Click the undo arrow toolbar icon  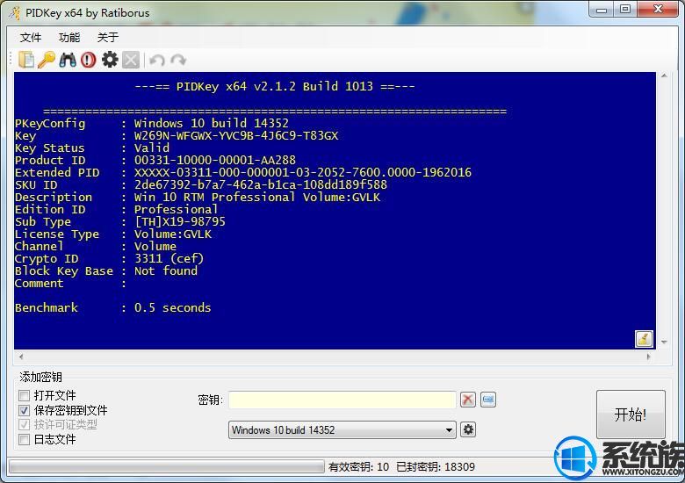(x=157, y=60)
